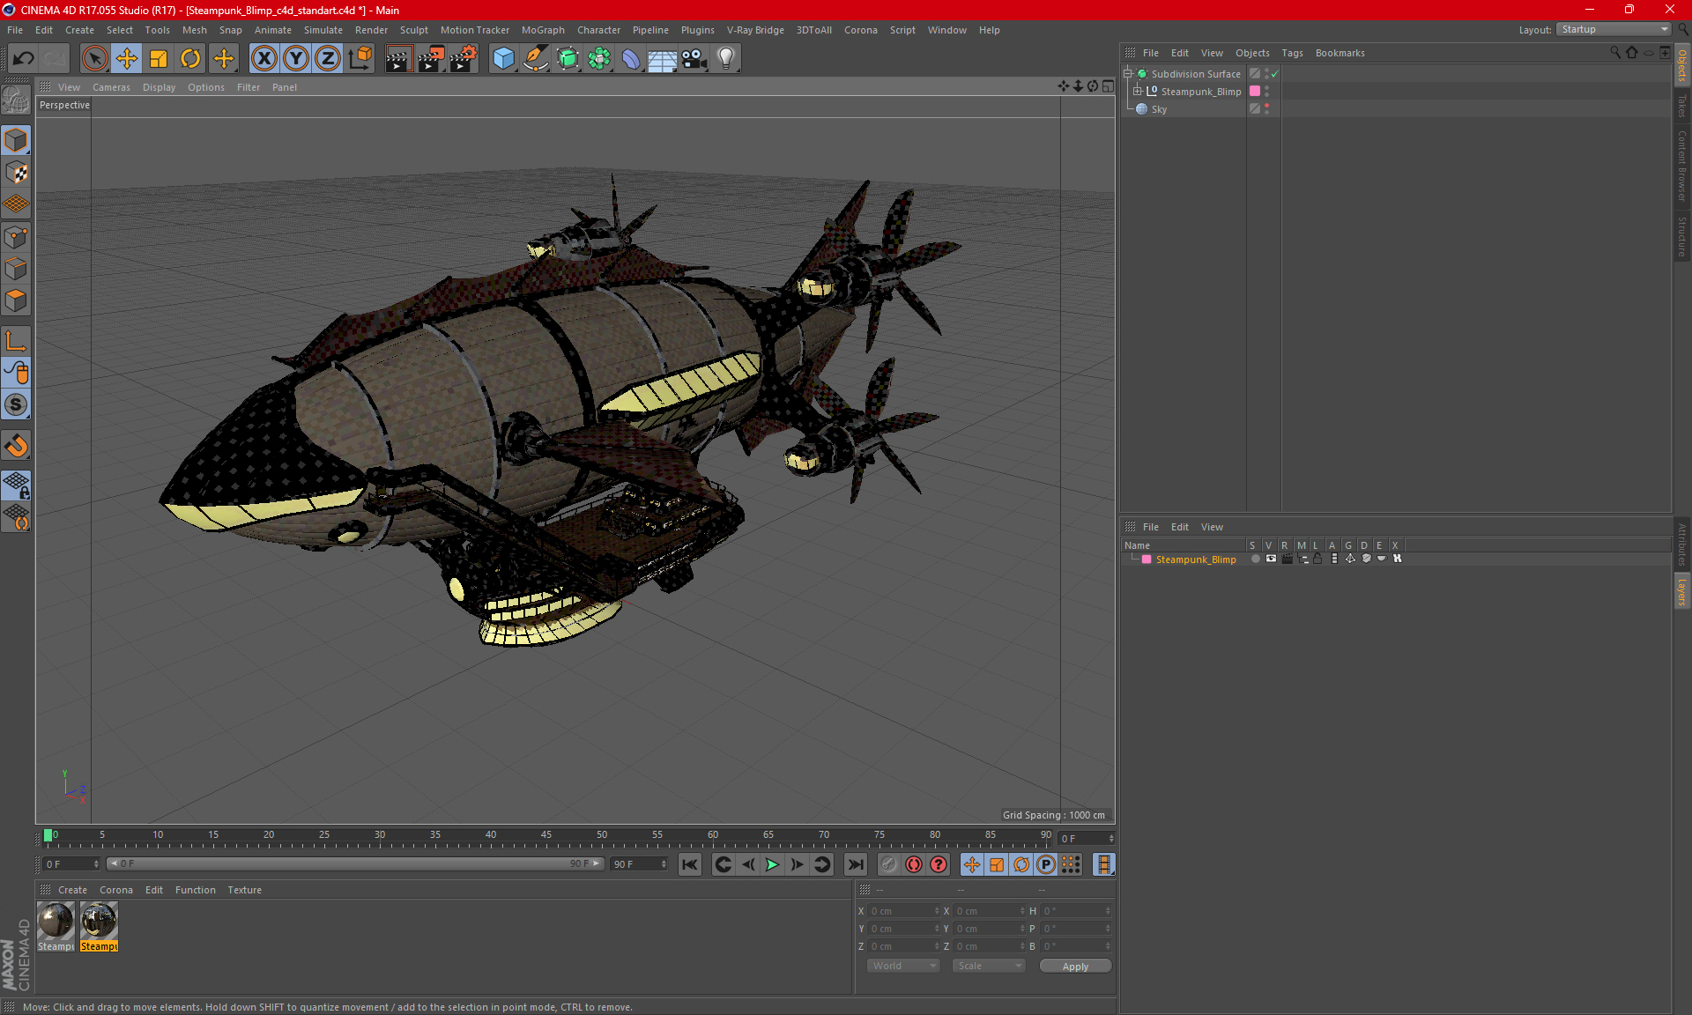Open viewport Display menu
Viewport: 1692px width, 1015px height.
pyautogui.click(x=159, y=87)
